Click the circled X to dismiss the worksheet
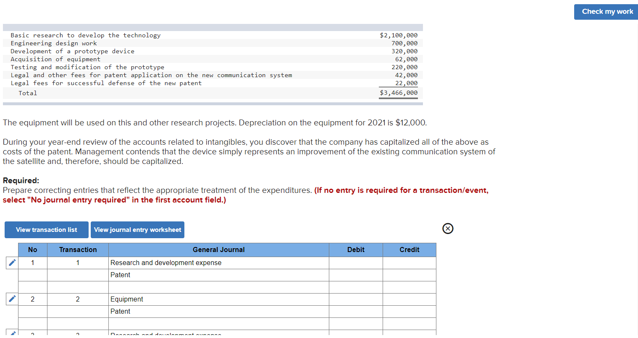638x338 pixels. (x=448, y=229)
